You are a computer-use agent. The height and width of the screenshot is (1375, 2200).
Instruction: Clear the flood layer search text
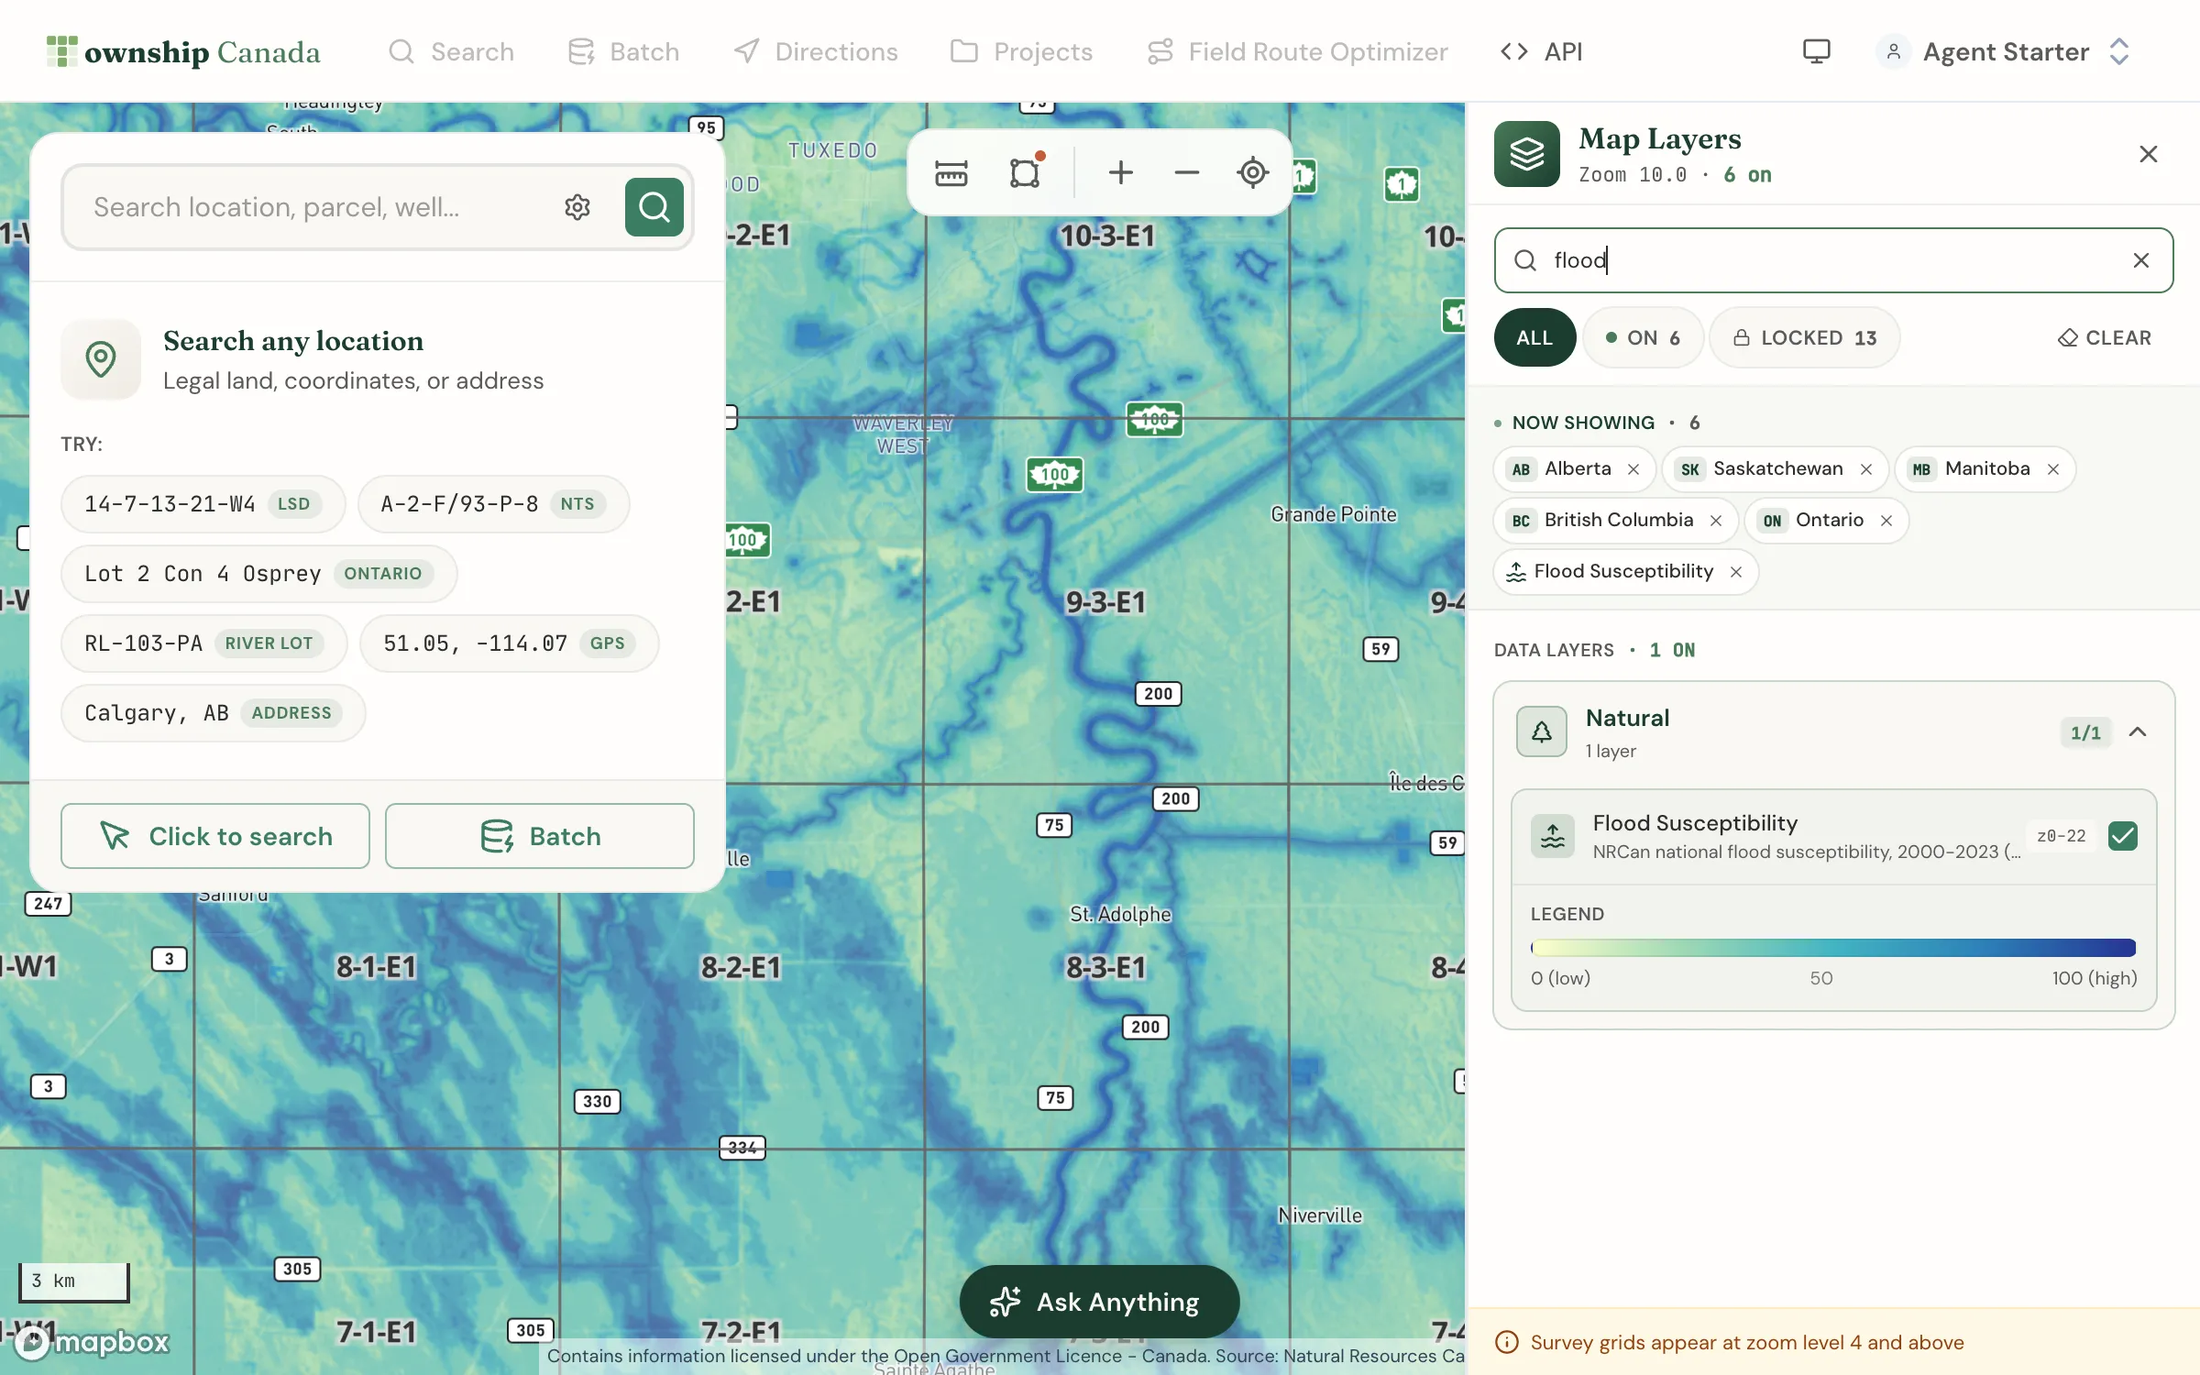(2140, 260)
